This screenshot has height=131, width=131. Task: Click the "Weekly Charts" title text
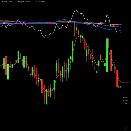pyautogui.click(x=7, y=2)
